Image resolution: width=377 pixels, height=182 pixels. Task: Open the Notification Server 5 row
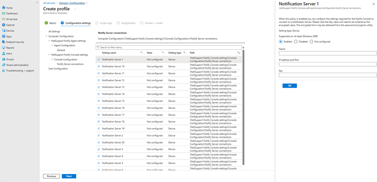tap(169, 163)
